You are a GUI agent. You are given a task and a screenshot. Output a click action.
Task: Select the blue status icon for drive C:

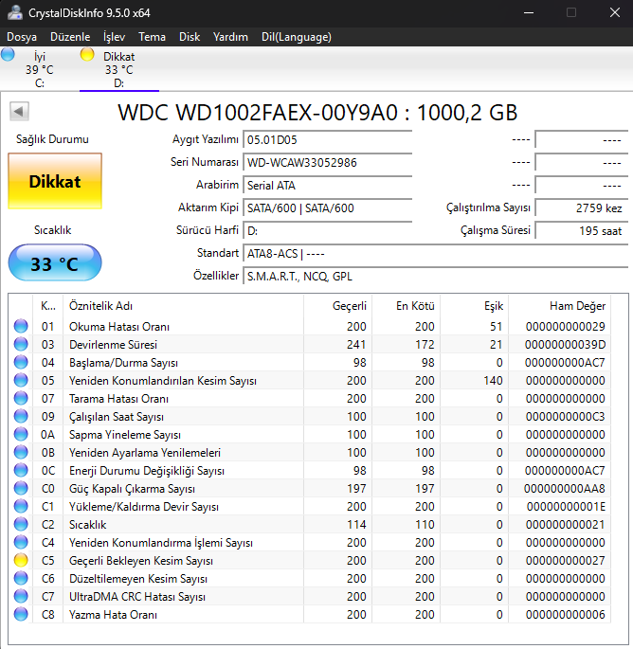[x=8, y=54]
